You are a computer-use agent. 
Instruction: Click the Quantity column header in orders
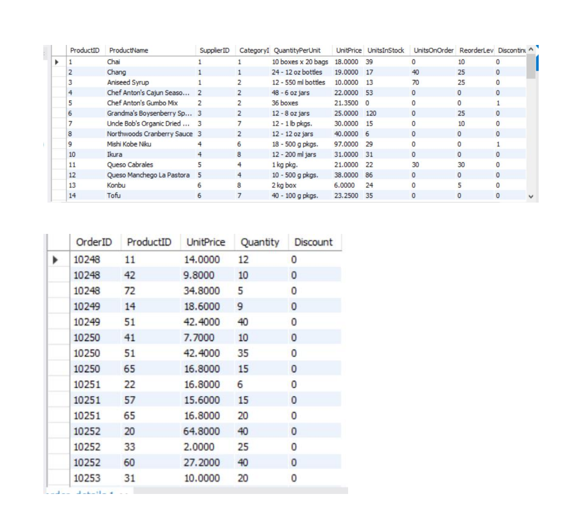point(260,242)
